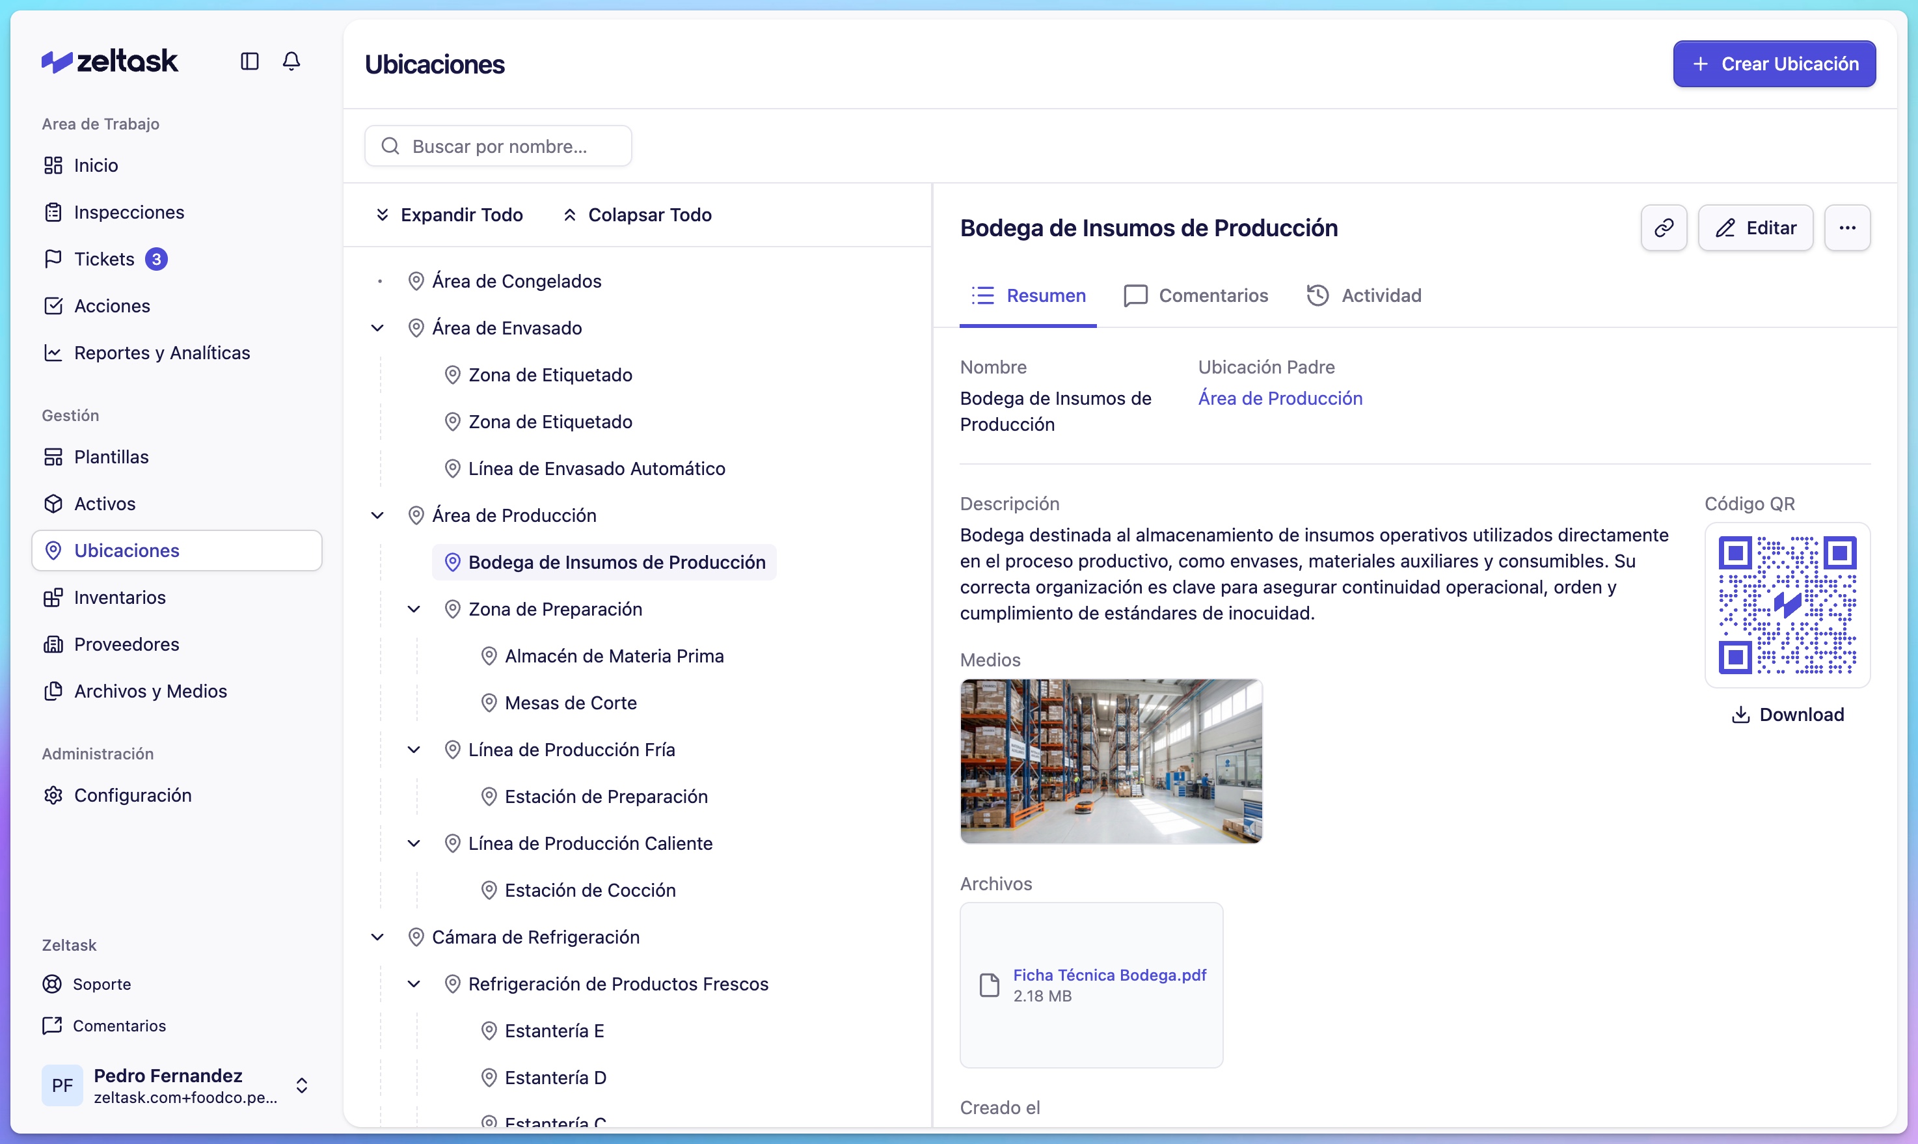Collapse the Zona de Preparación node
The image size is (1918, 1144).
414,609
